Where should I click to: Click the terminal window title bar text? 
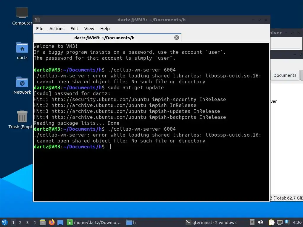pos(151,20)
